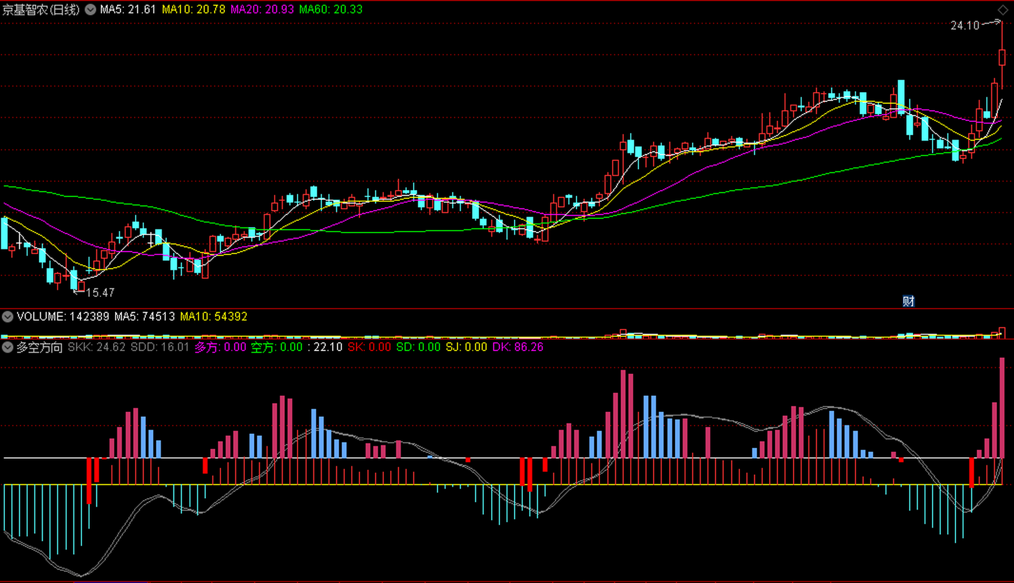Click the VOLUME: 142389 value
This screenshot has height=583, width=1014.
pyautogui.click(x=63, y=317)
